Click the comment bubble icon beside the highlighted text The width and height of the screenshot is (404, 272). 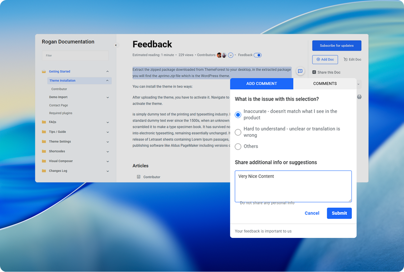point(300,71)
